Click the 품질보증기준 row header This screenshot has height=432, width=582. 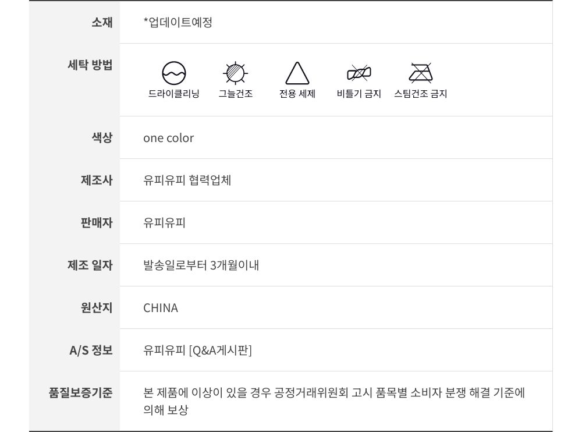pyautogui.click(x=80, y=392)
